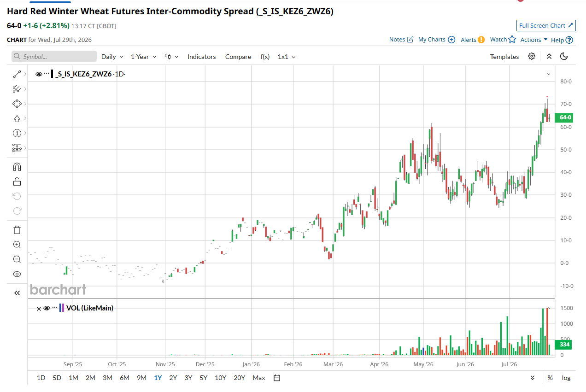This screenshot has width=586, height=392.
Task: Click the redo arrow icon
Action: [17, 211]
